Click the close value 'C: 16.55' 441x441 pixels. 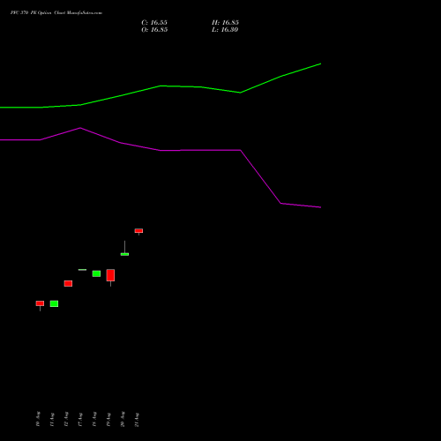pyautogui.click(x=154, y=23)
